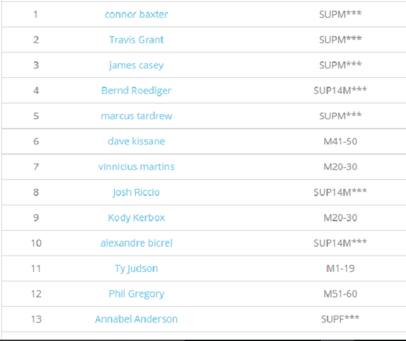Open the dave kissane link
406x341 pixels.
136,141
